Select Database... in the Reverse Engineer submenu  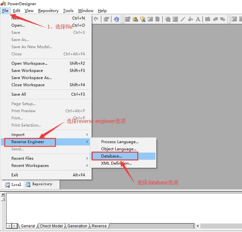(x=124, y=156)
